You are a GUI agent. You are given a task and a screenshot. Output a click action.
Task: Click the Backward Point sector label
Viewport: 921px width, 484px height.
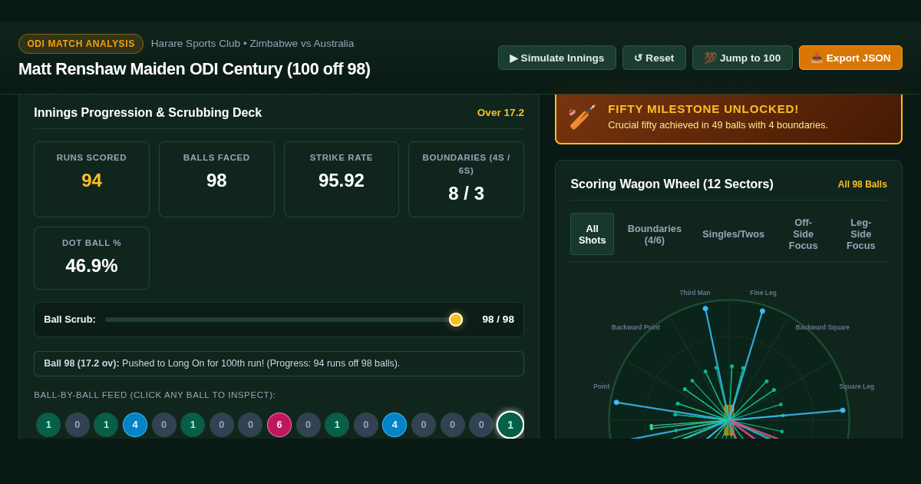(x=635, y=327)
